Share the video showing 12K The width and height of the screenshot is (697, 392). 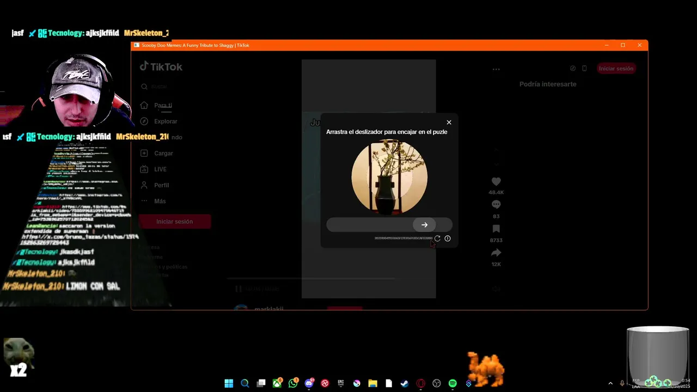[496, 253]
